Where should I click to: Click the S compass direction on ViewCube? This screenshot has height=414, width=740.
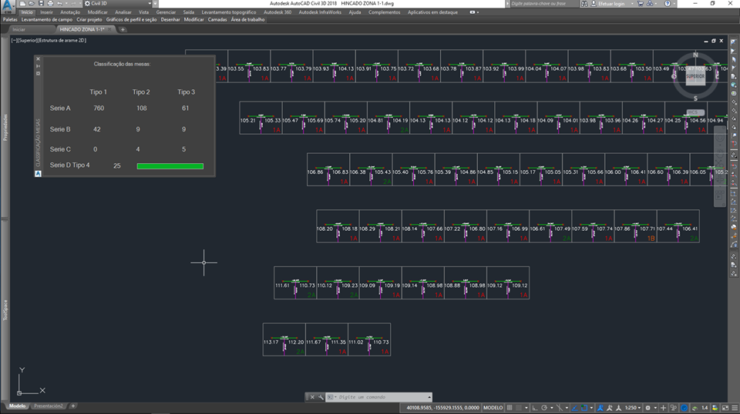695,98
